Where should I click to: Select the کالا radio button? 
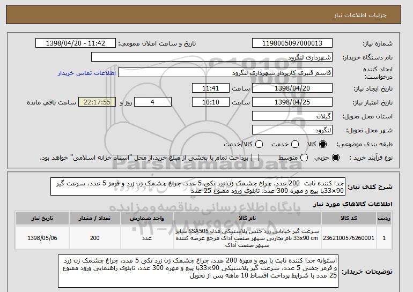click(323, 144)
